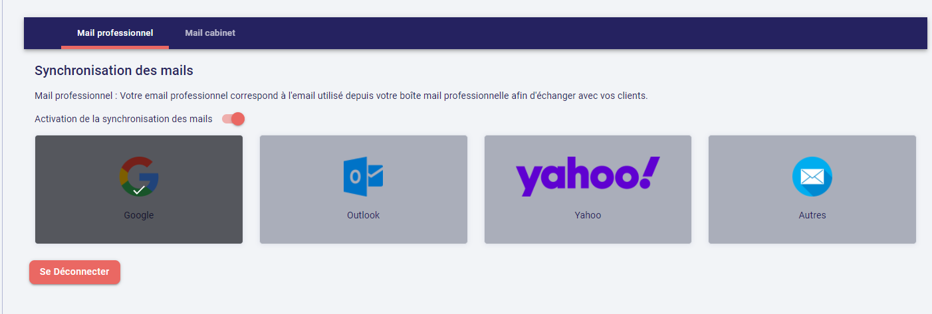
Task: Disable the mail synchronisation toggle
Action: point(234,119)
